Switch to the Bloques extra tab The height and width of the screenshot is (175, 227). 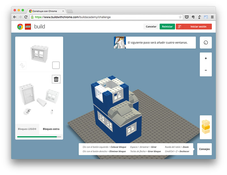pyautogui.click(x=51, y=129)
